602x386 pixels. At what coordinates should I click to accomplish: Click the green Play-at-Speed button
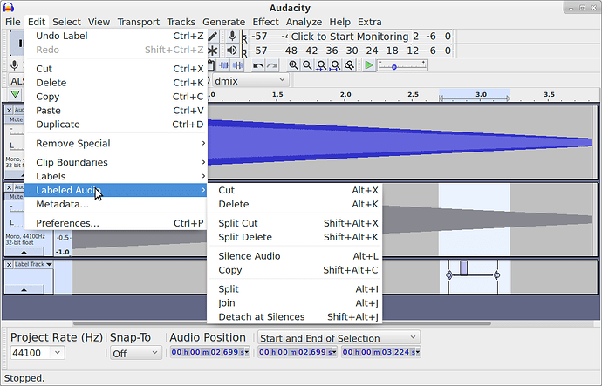coord(369,65)
